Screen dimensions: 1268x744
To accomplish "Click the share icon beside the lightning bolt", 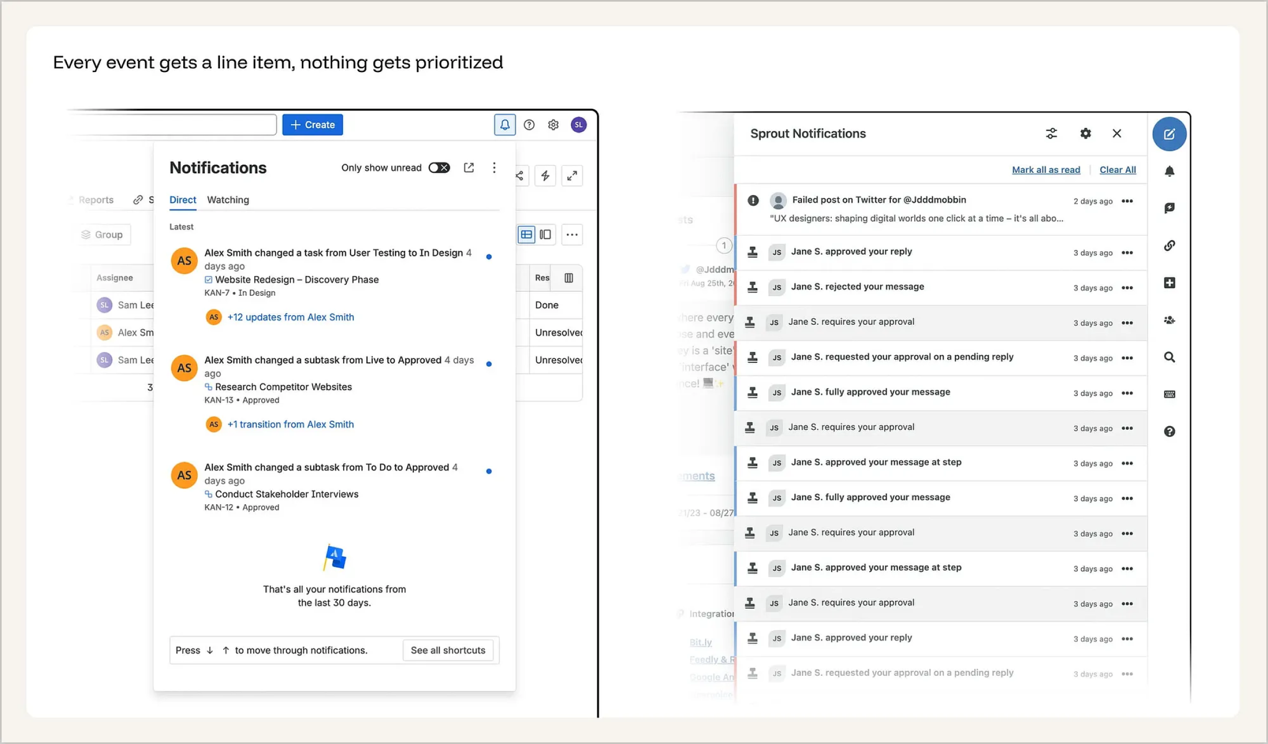I will click(x=520, y=175).
